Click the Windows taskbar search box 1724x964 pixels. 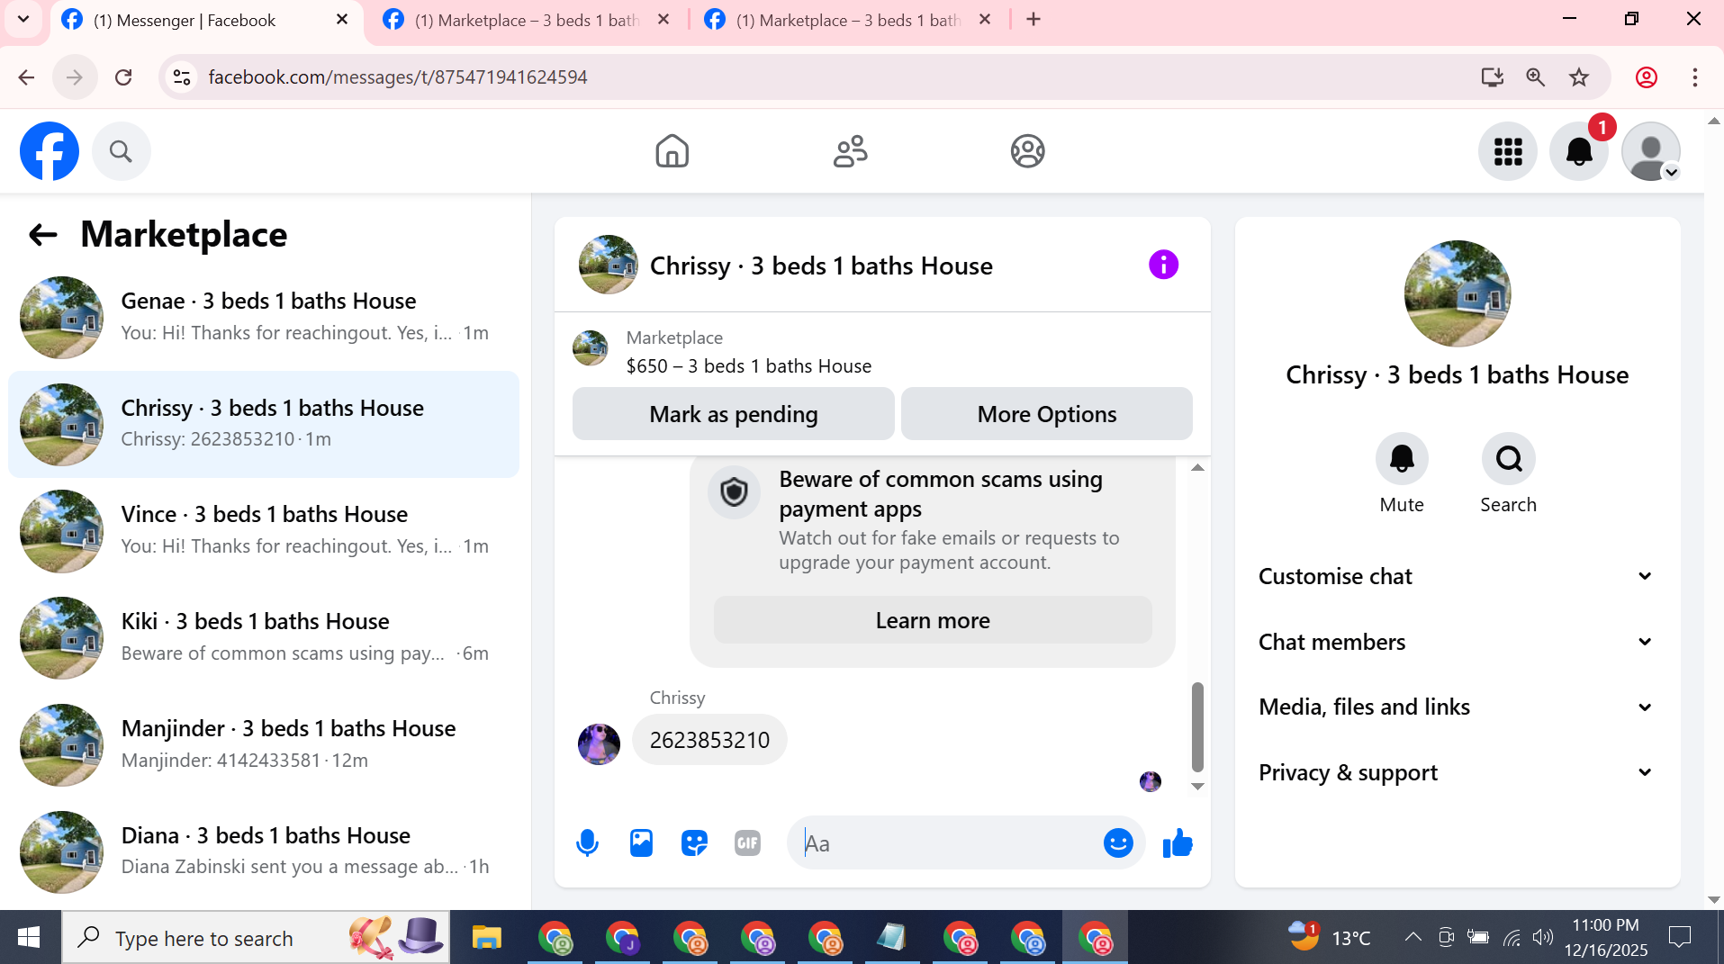(x=255, y=938)
